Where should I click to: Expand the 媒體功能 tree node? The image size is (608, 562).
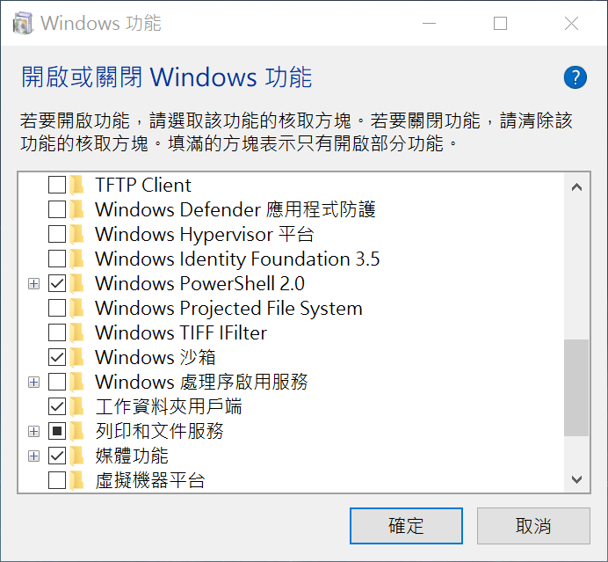pyautogui.click(x=34, y=456)
